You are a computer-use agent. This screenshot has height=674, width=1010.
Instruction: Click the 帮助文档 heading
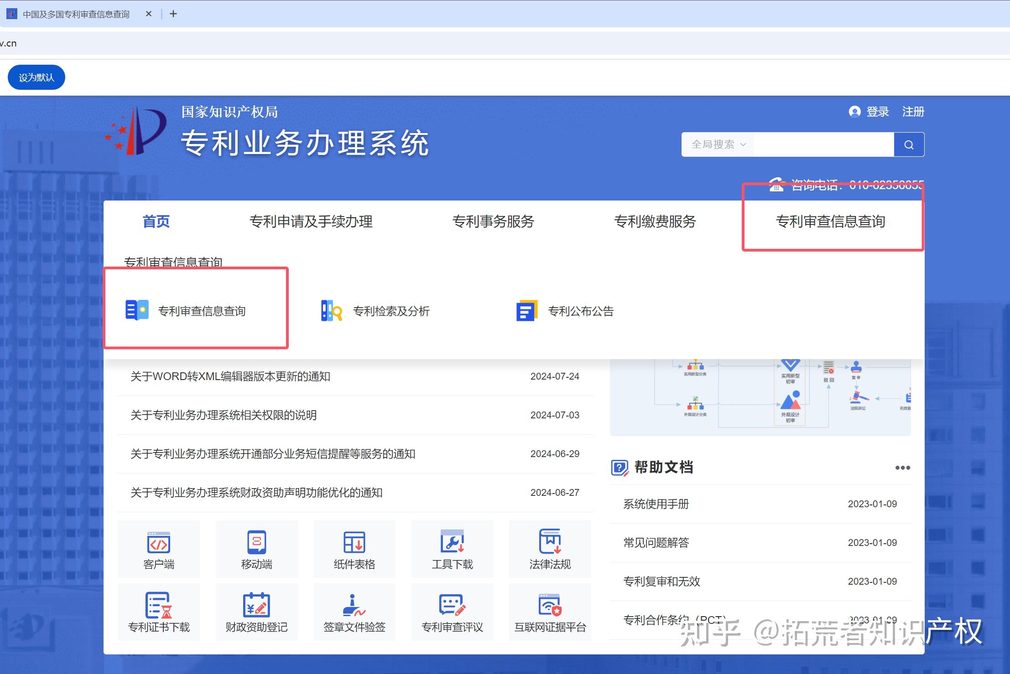click(664, 467)
